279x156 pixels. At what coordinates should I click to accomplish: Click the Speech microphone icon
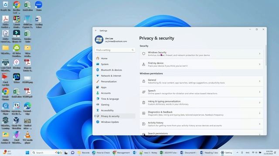coord(143,92)
